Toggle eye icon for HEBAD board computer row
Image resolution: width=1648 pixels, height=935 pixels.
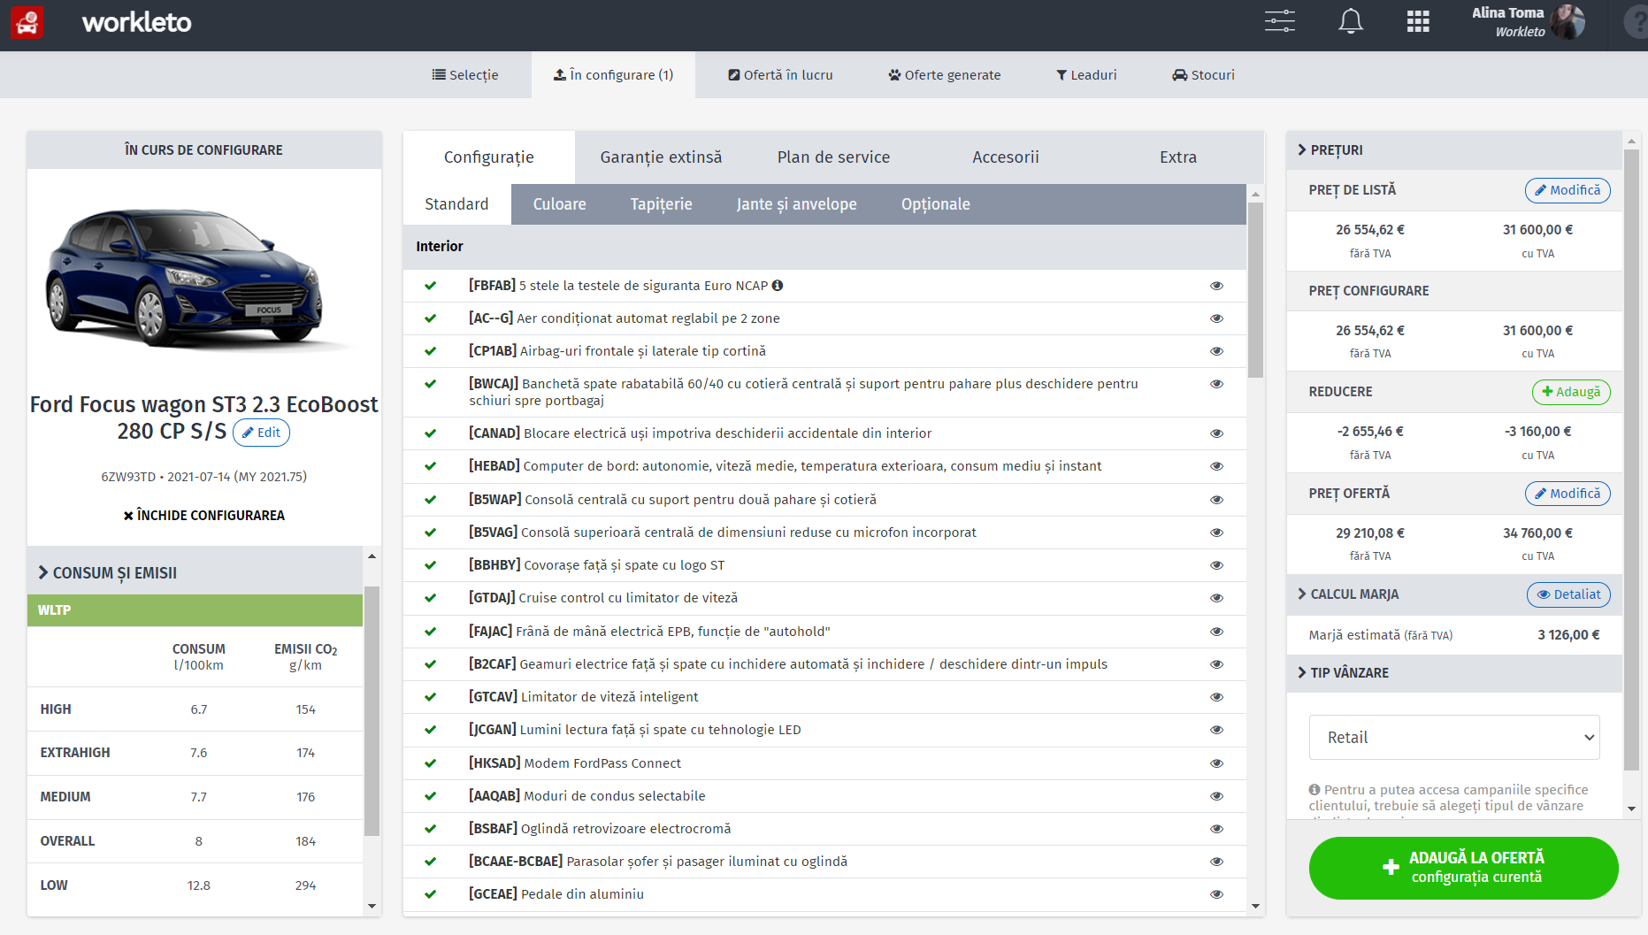click(1216, 466)
